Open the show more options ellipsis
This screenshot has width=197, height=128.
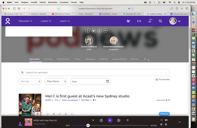point(105,31)
